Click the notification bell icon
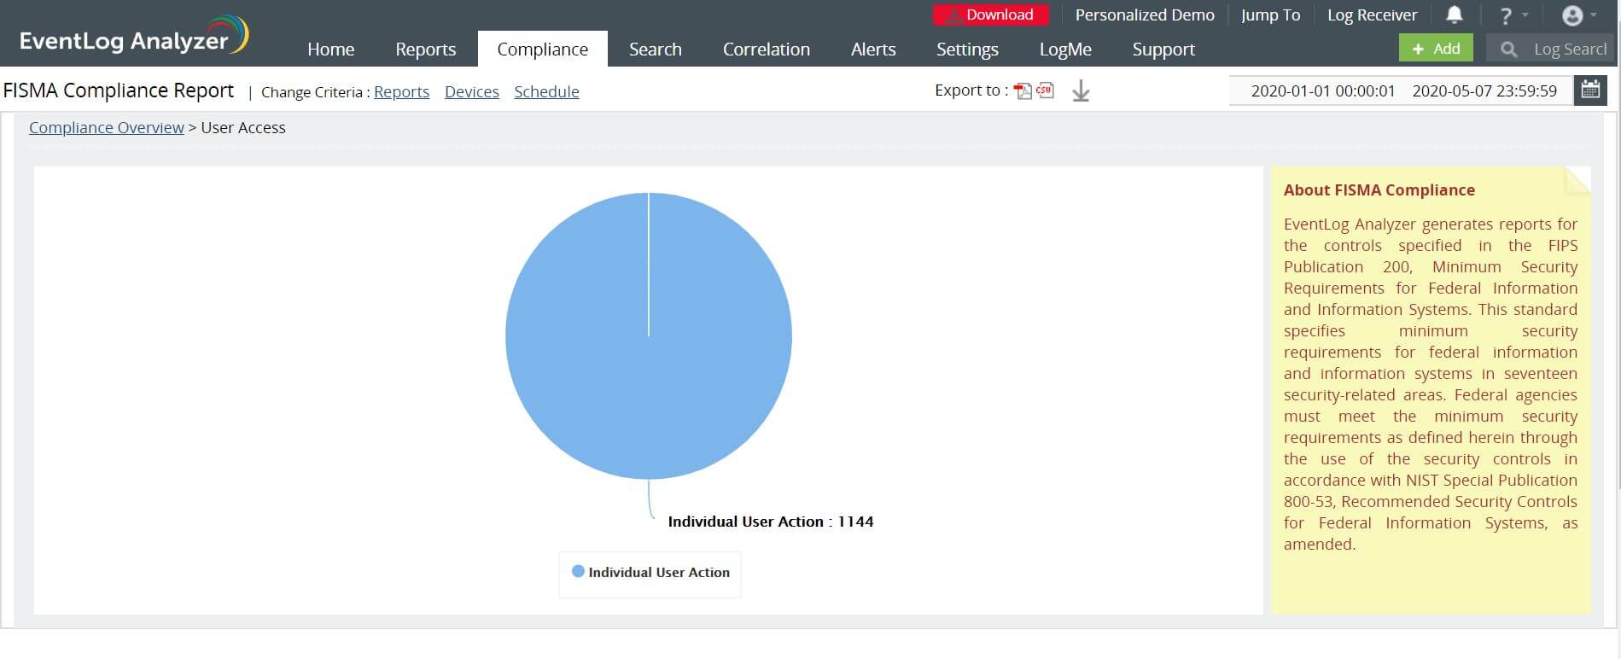Viewport: 1621px width, 659px height. (x=1455, y=15)
